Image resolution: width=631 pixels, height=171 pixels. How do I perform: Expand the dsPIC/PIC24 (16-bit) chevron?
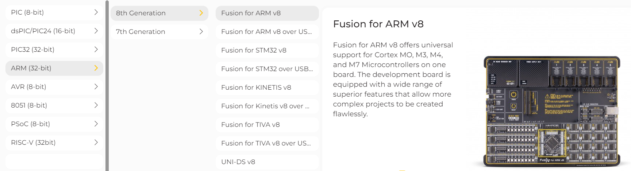pos(96,31)
